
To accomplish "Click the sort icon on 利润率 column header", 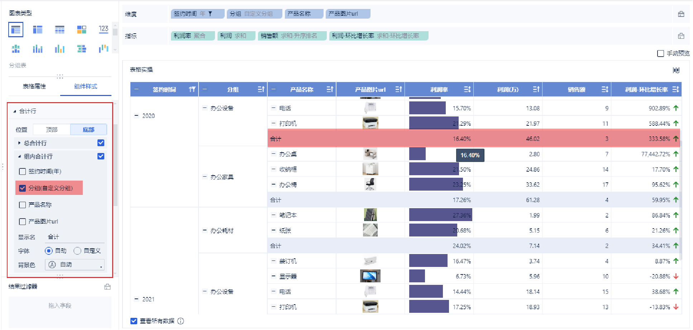I will (x=467, y=90).
